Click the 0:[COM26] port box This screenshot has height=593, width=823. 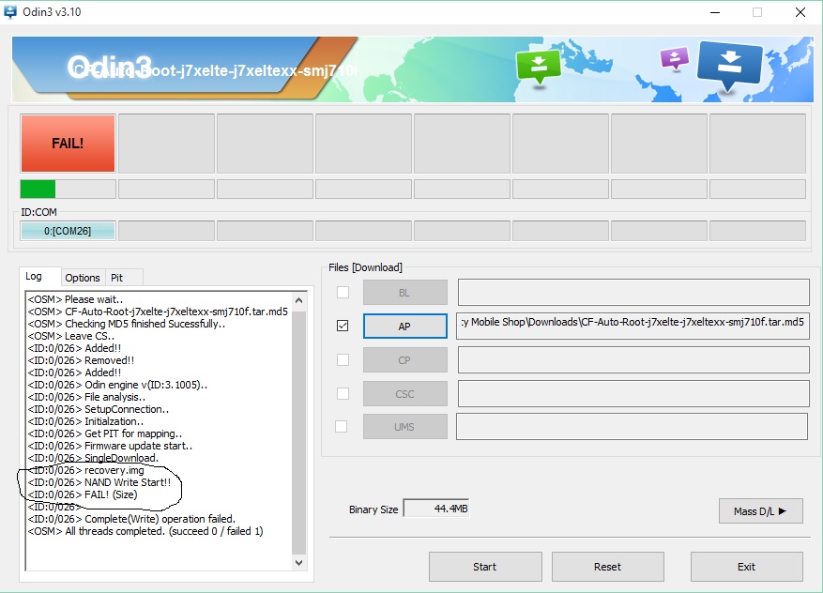[68, 231]
